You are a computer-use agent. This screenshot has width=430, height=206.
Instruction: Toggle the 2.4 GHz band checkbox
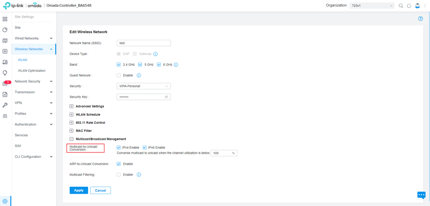119,65
